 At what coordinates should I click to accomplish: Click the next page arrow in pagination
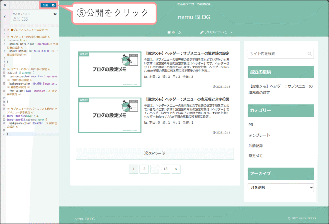point(176,169)
